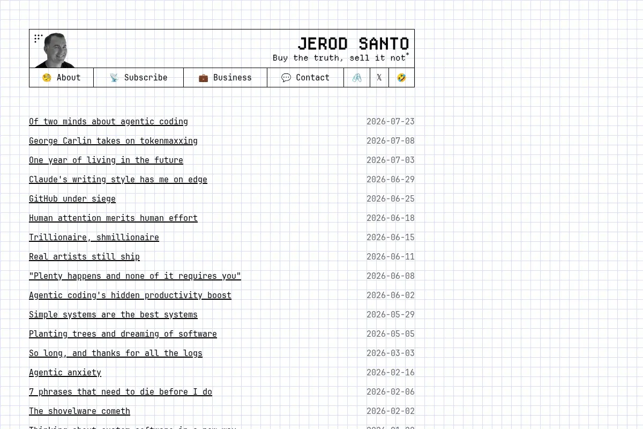The width and height of the screenshot is (643, 429).
Task: Open "The shovelware cometh" post
Action: click(x=79, y=411)
